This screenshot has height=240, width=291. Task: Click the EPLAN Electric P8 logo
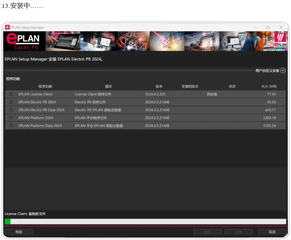[x=24, y=41]
